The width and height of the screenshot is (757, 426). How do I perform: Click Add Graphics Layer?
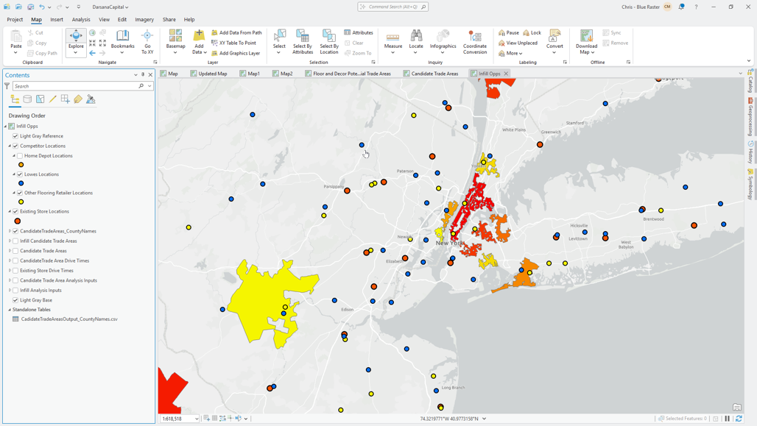[236, 53]
